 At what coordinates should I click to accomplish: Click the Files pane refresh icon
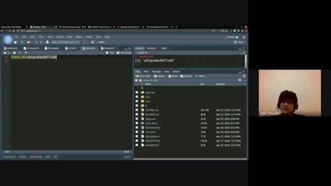coord(244,76)
